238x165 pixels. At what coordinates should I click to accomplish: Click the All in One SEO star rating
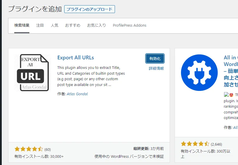tap(195, 144)
